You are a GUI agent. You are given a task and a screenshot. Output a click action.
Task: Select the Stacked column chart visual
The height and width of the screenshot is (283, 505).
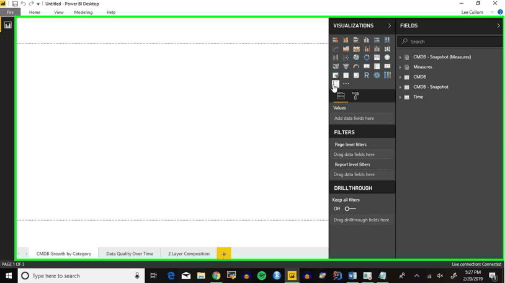point(346,40)
